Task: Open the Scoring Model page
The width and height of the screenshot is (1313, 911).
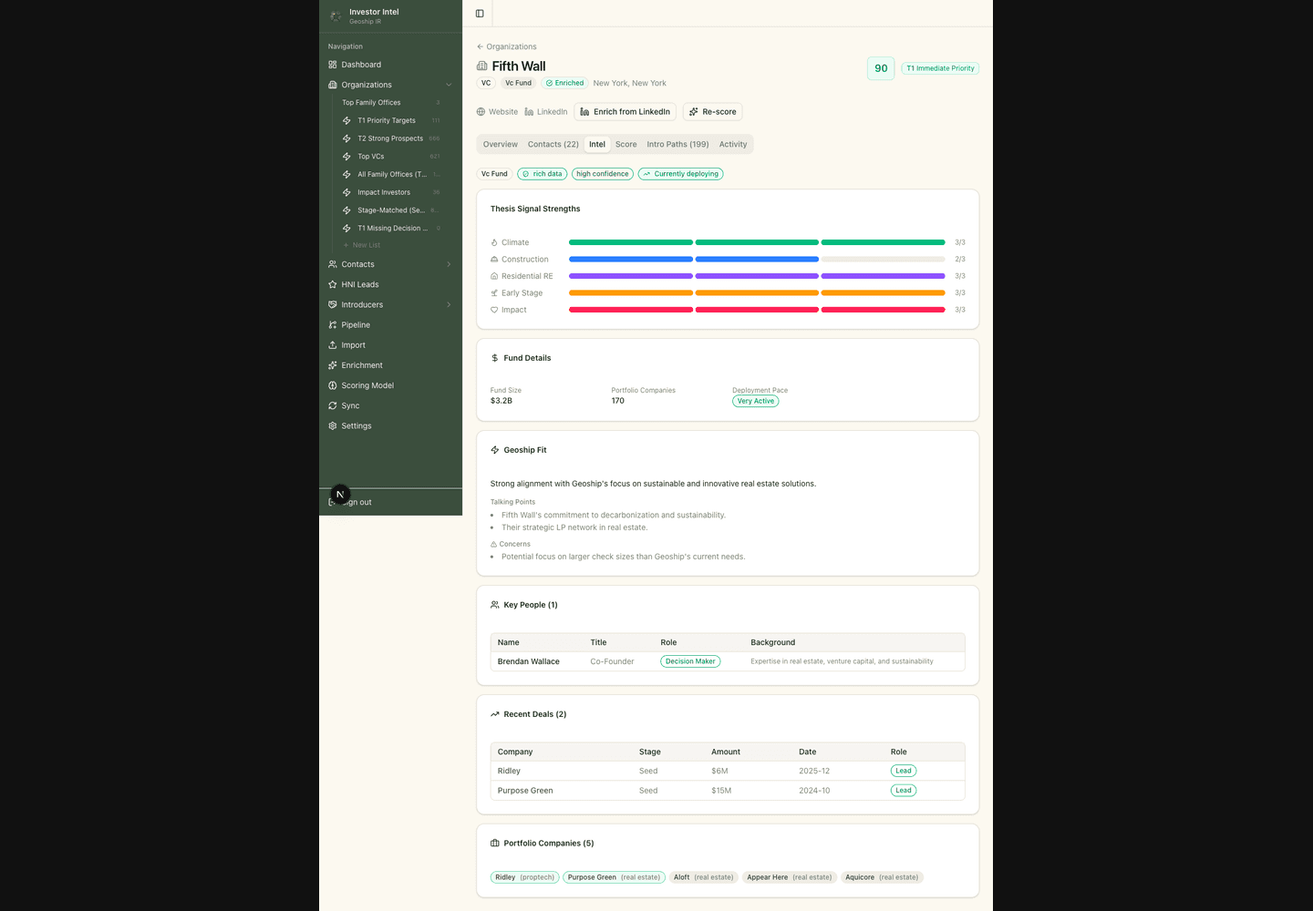Action: (390, 385)
